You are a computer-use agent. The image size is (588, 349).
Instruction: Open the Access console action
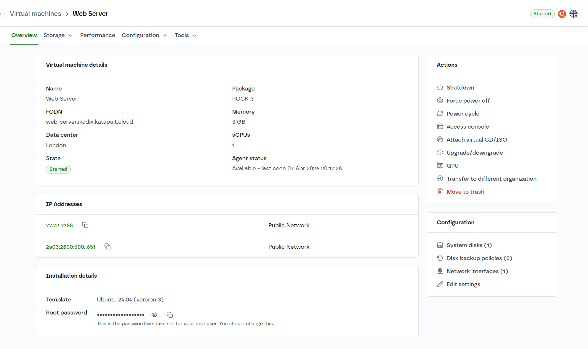[x=467, y=126]
